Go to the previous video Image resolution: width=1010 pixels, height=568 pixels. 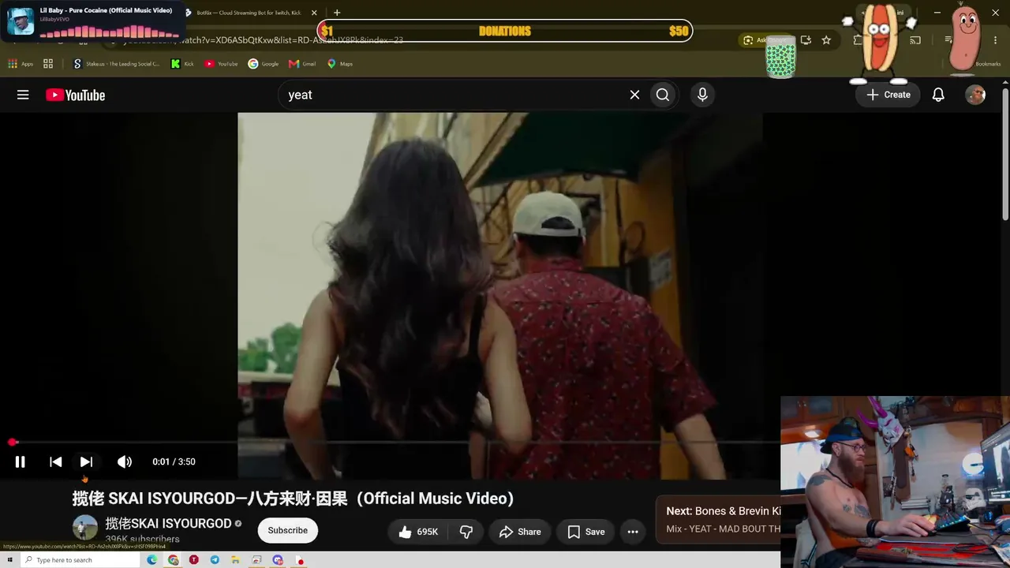tap(55, 461)
